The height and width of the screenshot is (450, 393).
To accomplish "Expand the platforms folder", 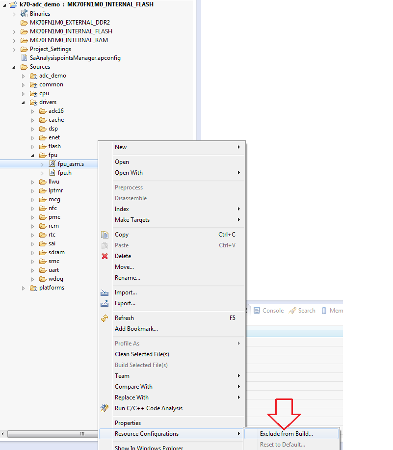I will click(23, 288).
